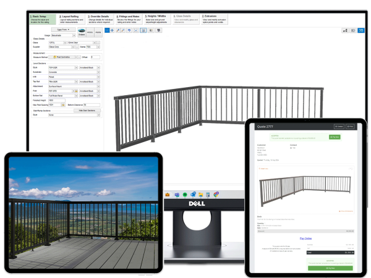This screenshot has height=278, width=371.
Task: Open the green circle app on the taskbar
Action: click(x=185, y=195)
